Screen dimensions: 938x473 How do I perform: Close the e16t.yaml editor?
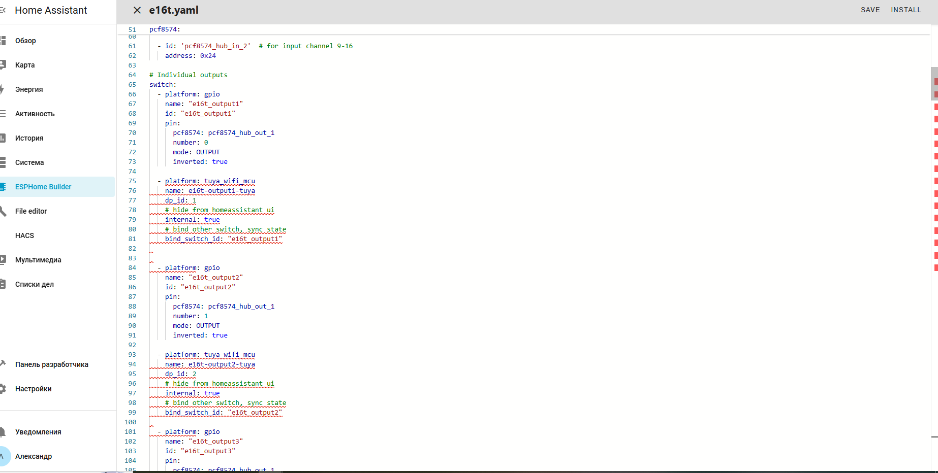137,10
